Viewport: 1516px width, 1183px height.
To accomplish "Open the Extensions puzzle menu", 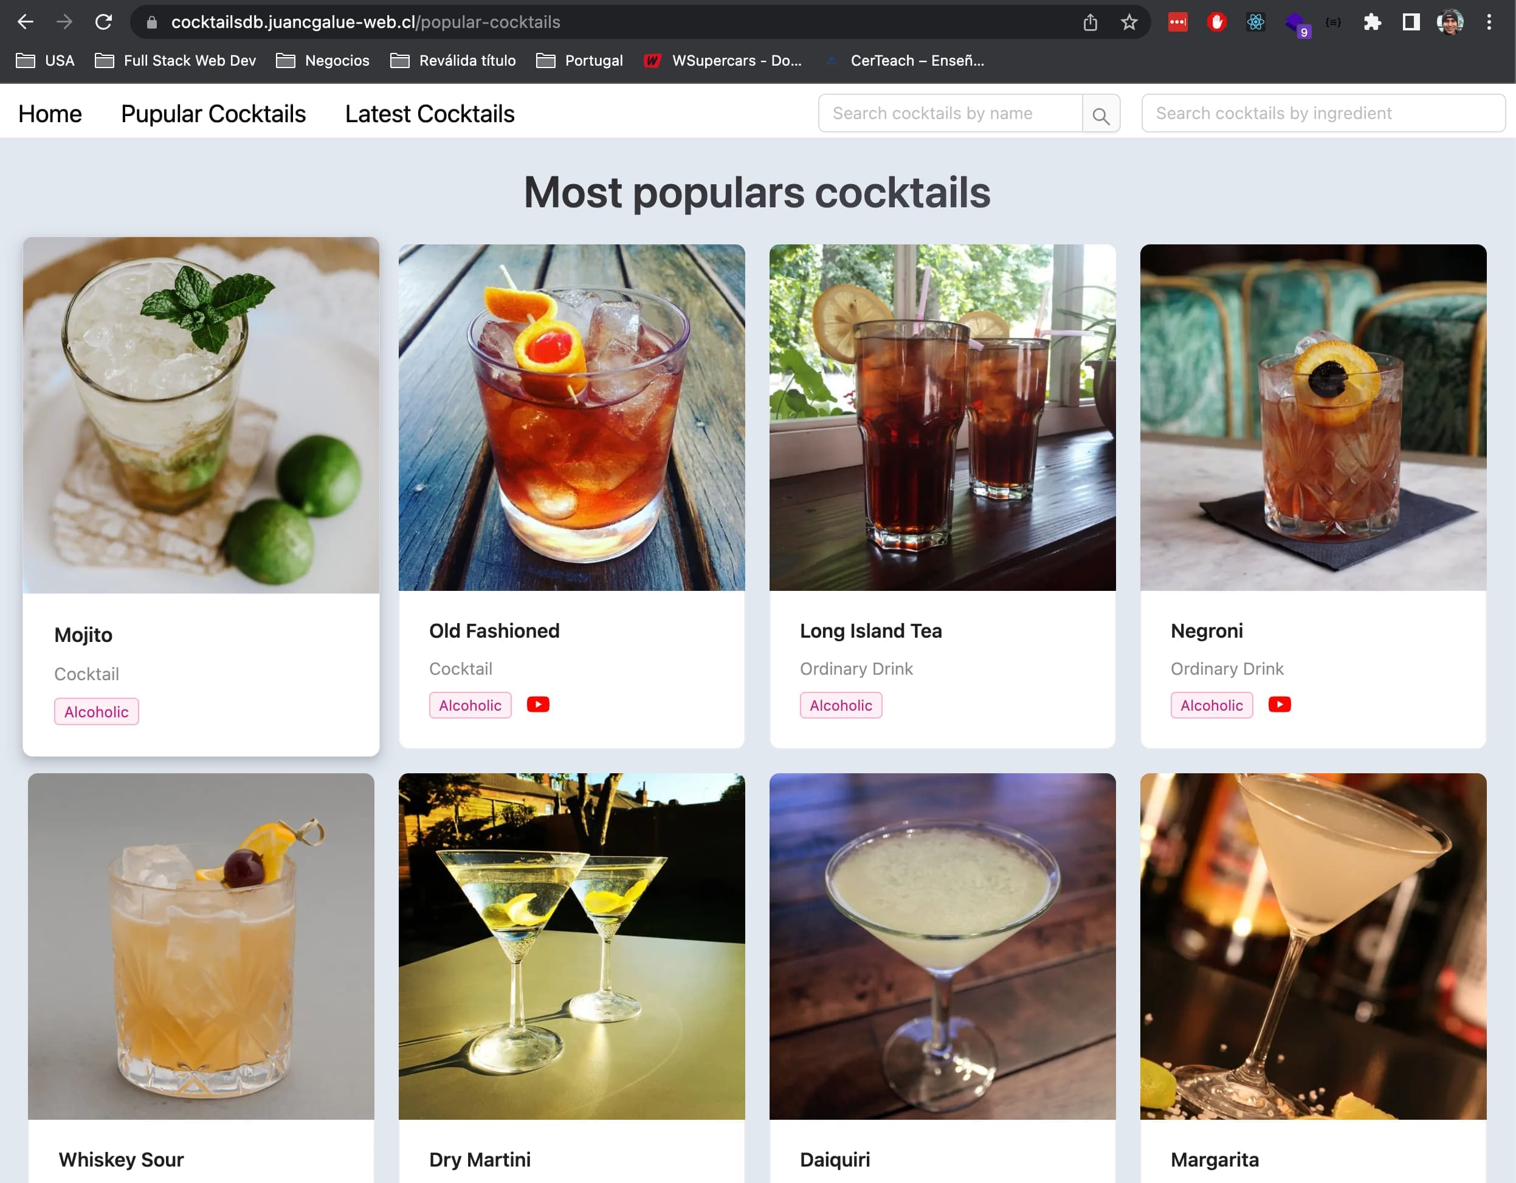I will 1371,22.
